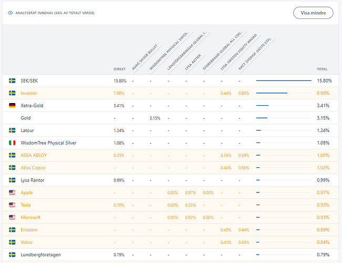This screenshot has width=342, height=263.
Task: Click the US flag next to Tesla
Action: tap(12, 205)
